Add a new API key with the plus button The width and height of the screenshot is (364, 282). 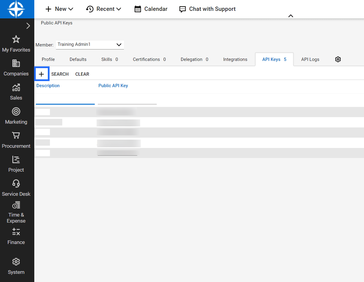(x=42, y=74)
